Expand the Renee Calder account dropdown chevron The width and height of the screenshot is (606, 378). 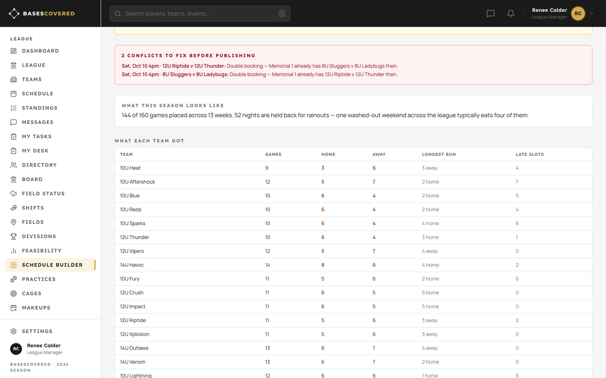pos(592,14)
